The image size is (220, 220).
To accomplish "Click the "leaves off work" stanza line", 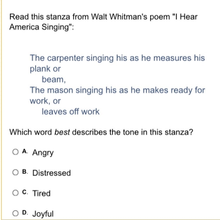I will pyautogui.click(x=71, y=112).
